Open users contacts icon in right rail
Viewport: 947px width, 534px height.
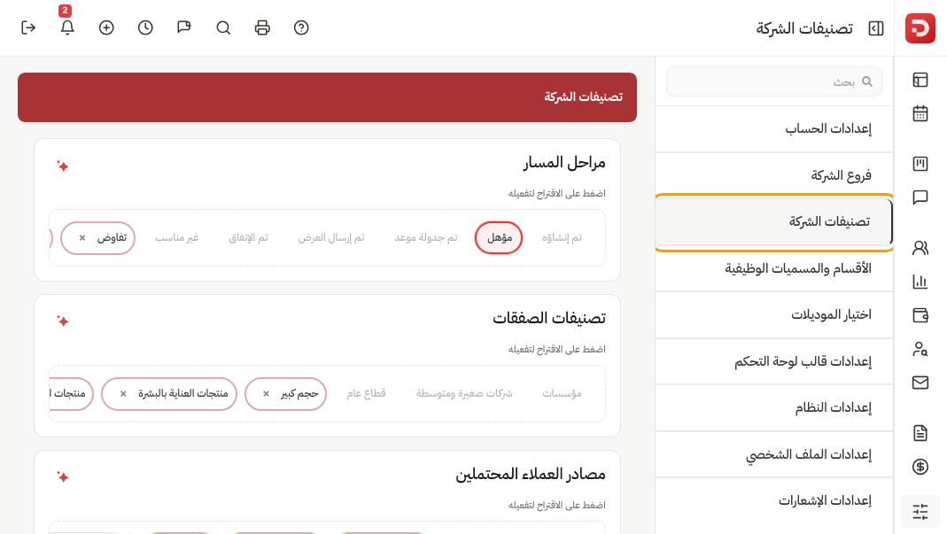(920, 248)
